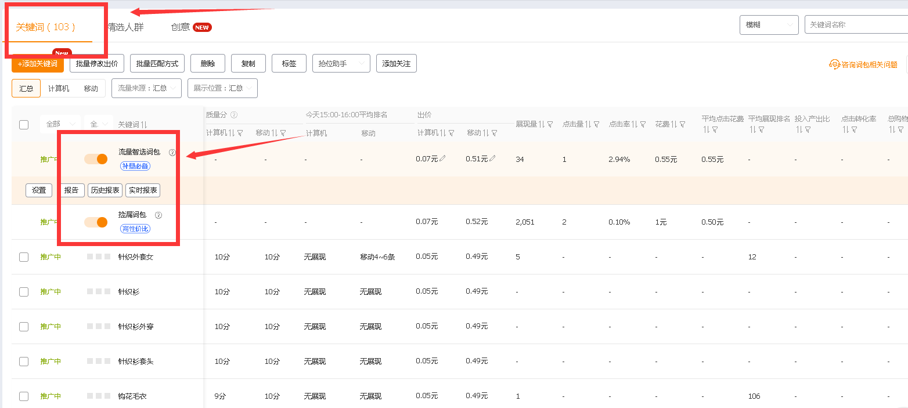The width and height of the screenshot is (908, 408).
Task: Click the headset icon for 咨询词包相关问题
Action: click(834, 64)
